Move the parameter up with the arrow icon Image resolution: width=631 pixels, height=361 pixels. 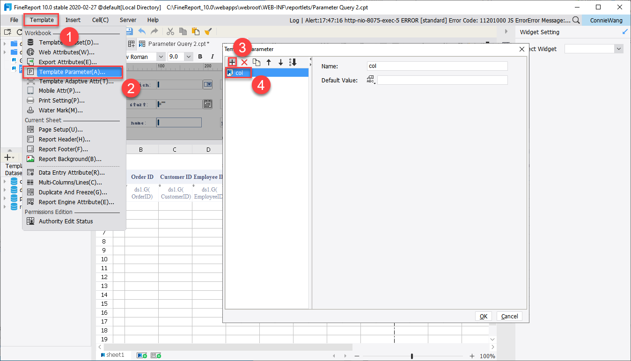pyautogui.click(x=268, y=62)
